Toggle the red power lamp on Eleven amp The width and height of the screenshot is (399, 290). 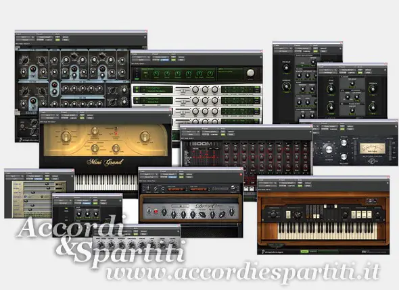[x=156, y=211]
